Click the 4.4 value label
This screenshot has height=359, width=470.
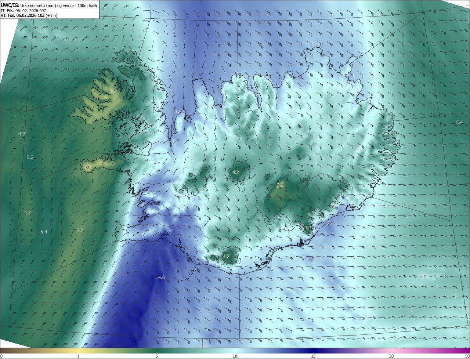coord(307,228)
